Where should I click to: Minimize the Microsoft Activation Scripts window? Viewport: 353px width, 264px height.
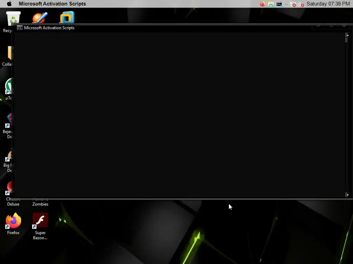pos(318,26)
